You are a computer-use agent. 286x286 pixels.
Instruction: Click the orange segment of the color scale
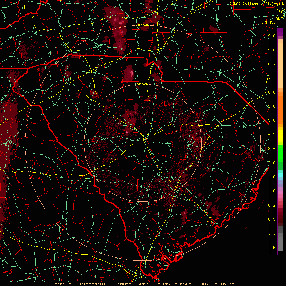(281, 110)
